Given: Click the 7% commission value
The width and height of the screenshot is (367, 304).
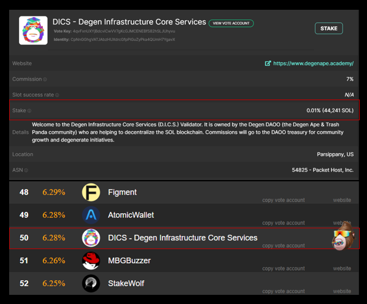Looking at the screenshot, I should [350, 79].
